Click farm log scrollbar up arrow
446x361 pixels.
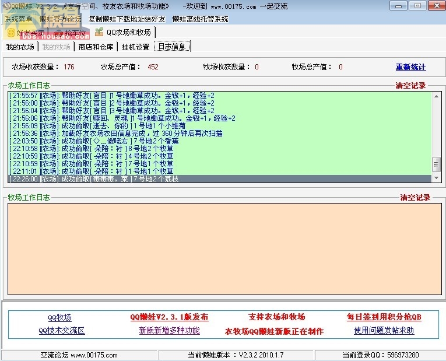[x=436, y=96]
